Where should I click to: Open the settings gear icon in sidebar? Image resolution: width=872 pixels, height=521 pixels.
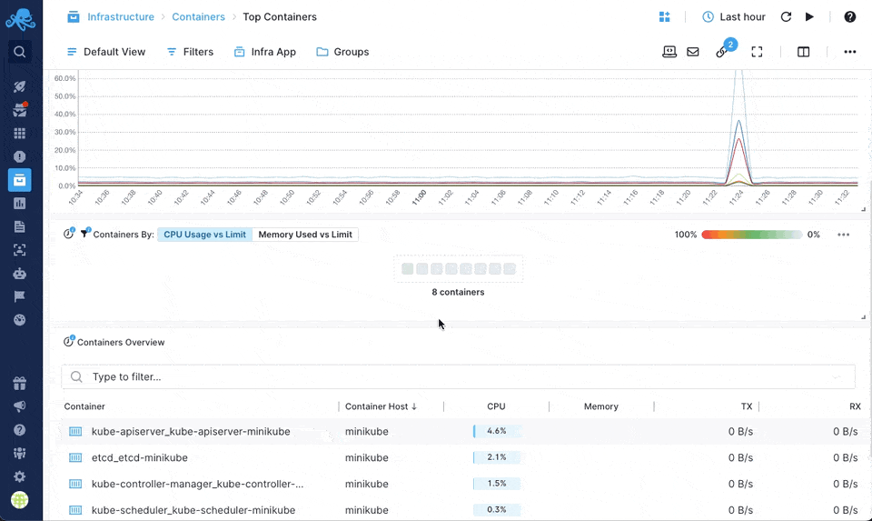(19, 476)
